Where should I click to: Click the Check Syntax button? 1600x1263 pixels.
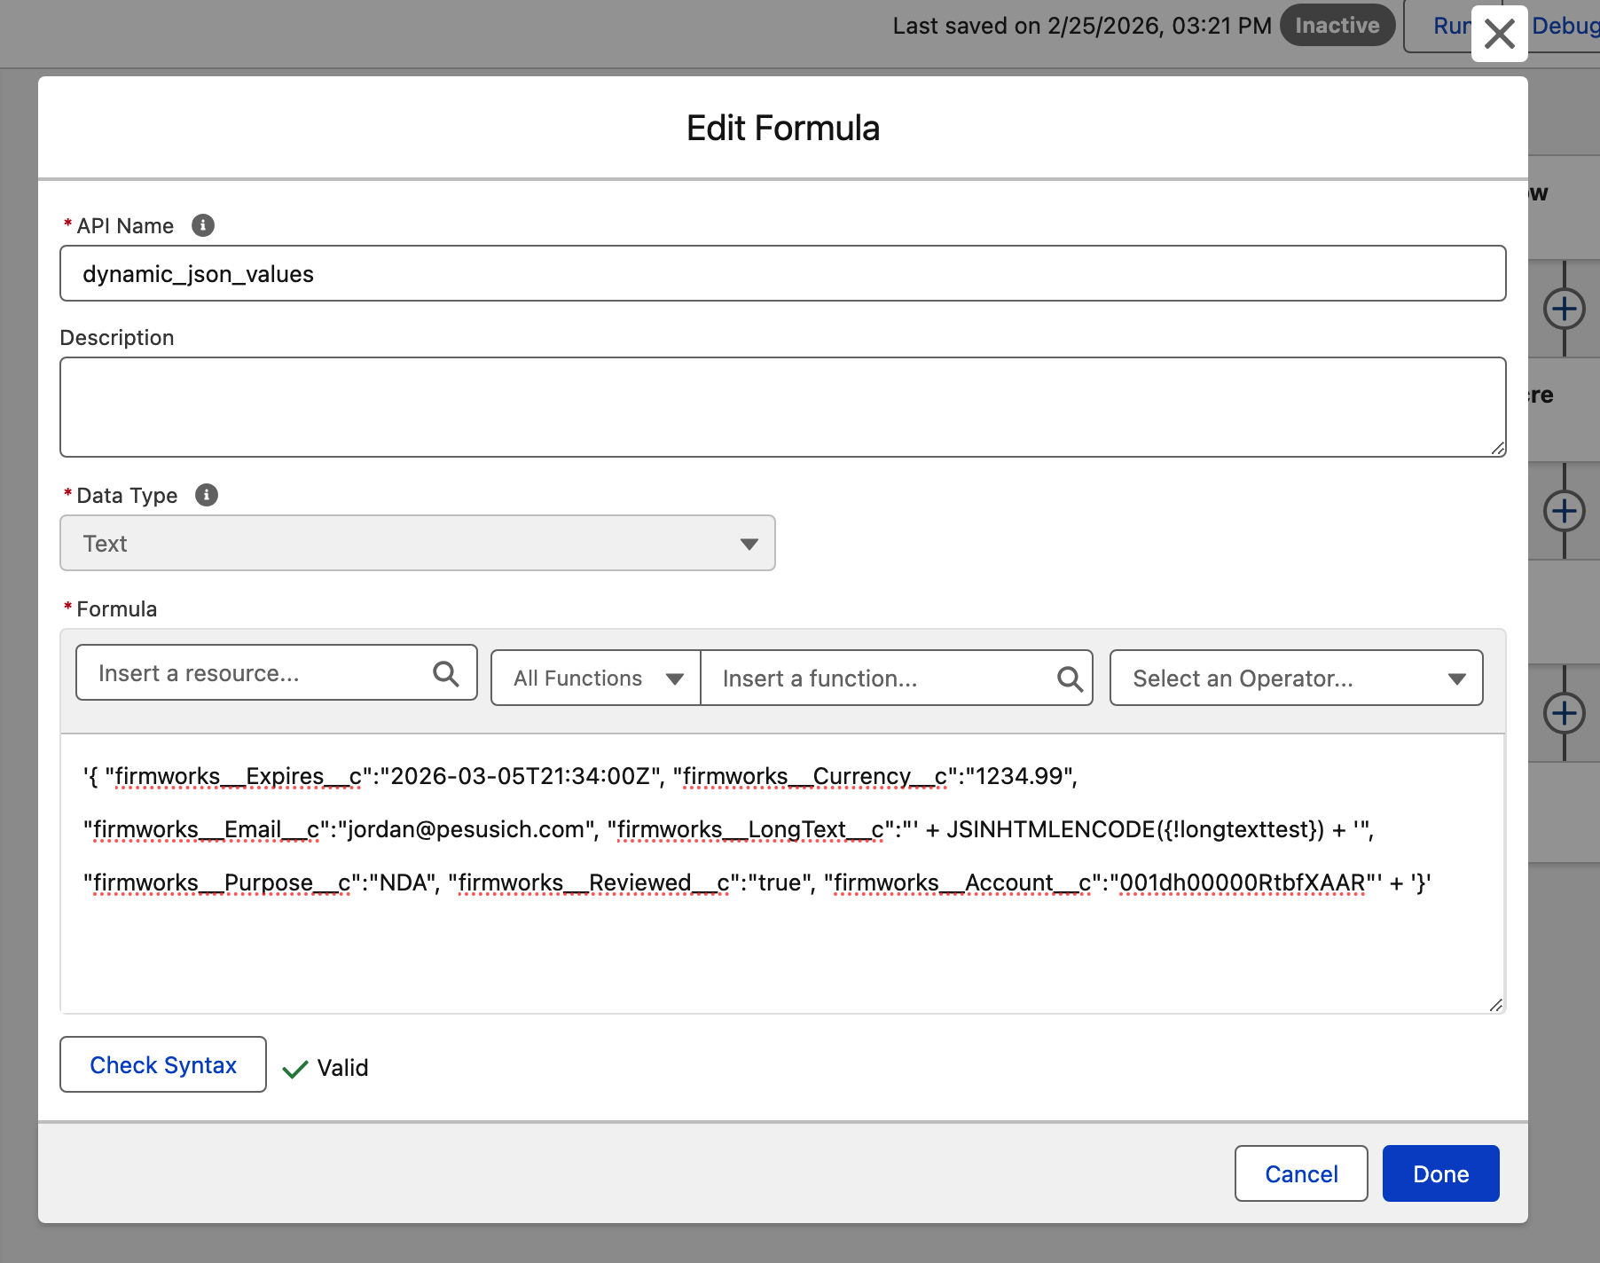click(x=162, y=1064)
